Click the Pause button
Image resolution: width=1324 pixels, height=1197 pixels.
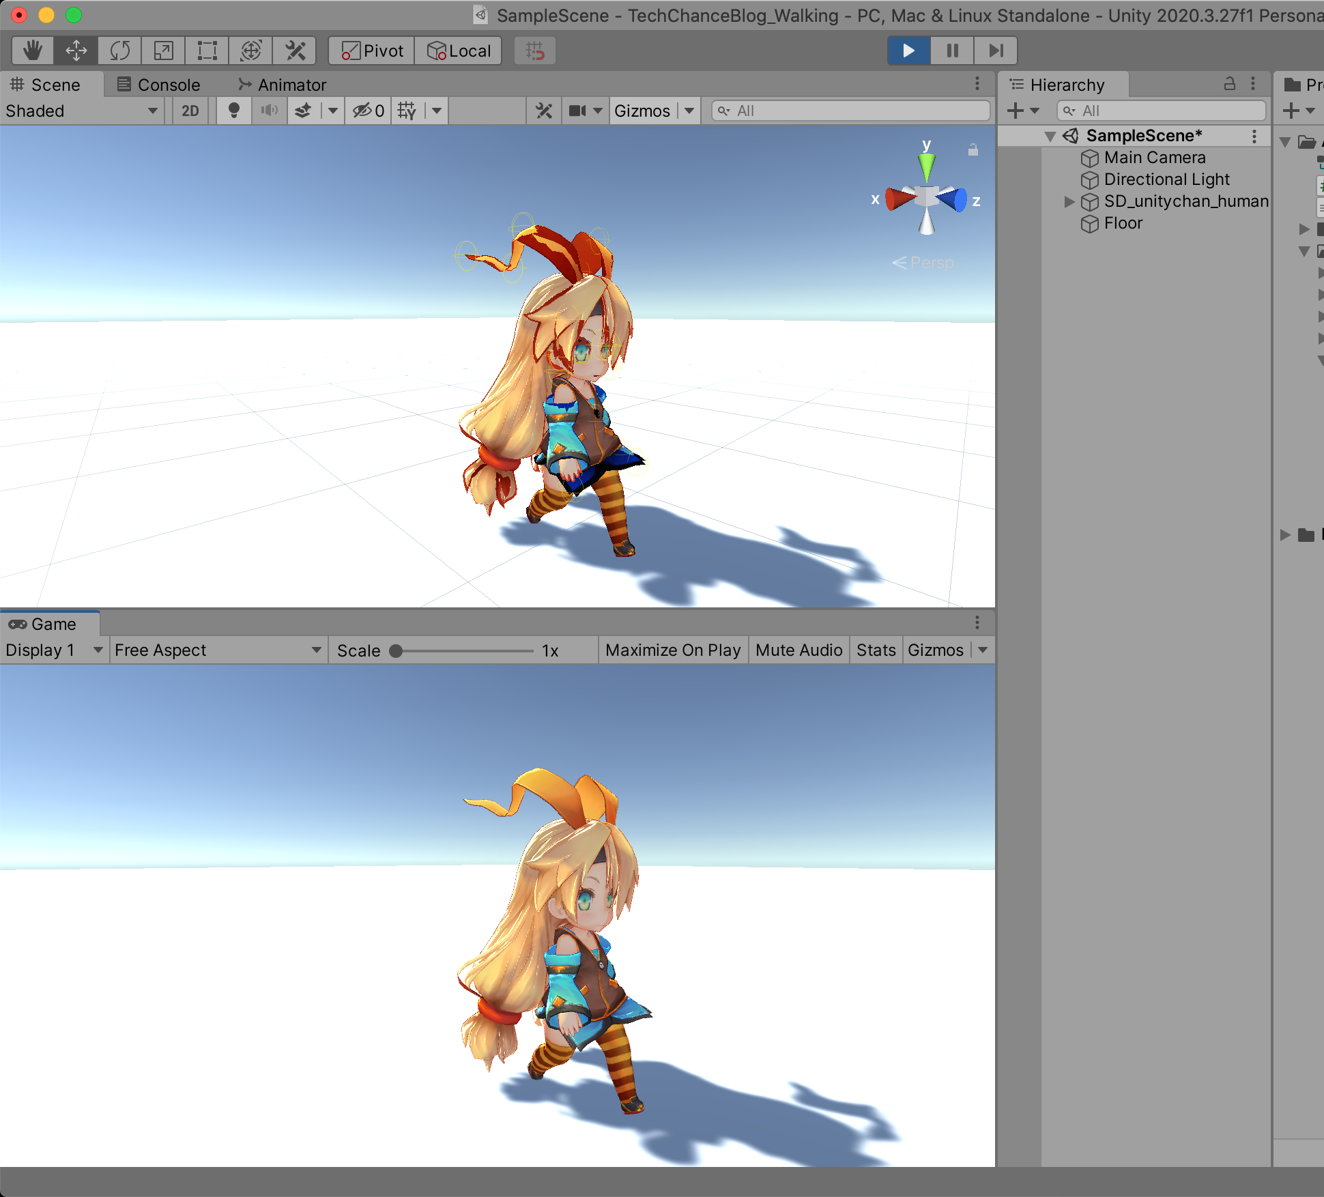click(952, 51)
